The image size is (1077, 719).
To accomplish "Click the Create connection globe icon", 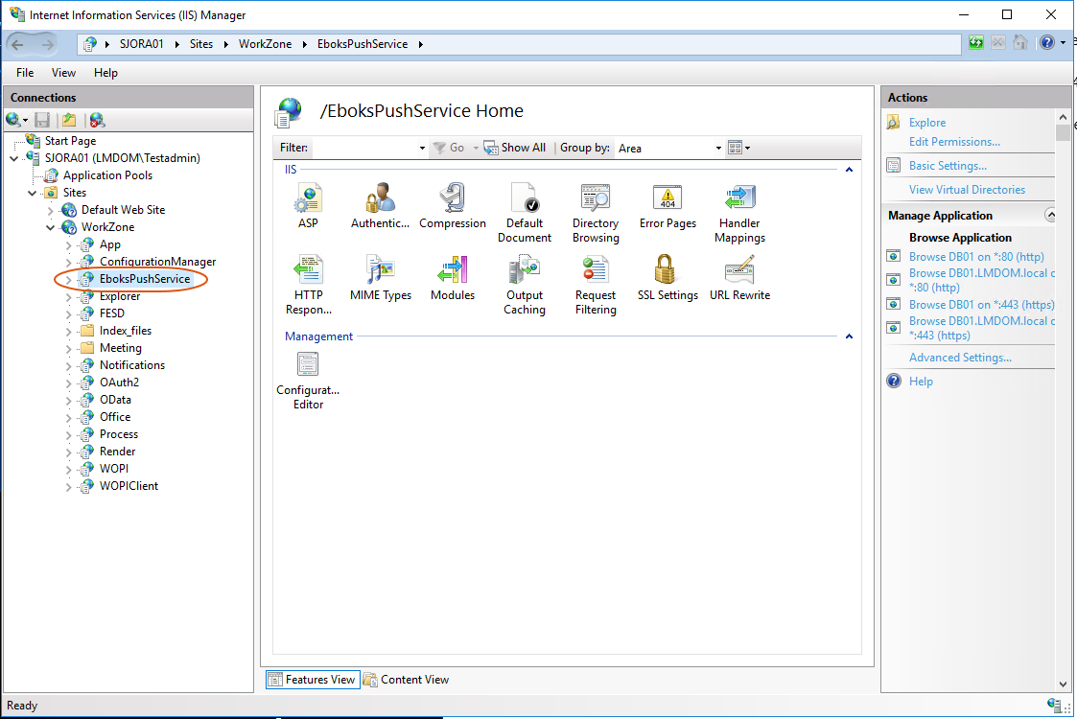I will click(13, 120).
